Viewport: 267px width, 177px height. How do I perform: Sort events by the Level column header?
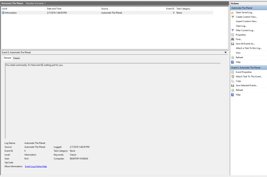click(24, 9)
